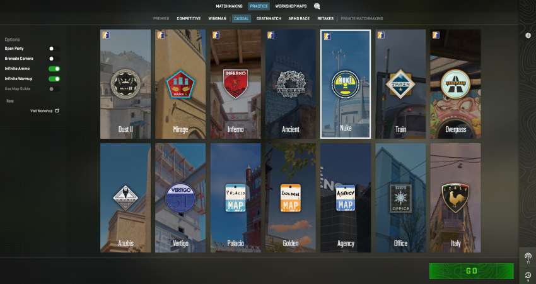Screen dimensions: 536x284
Task: Turn on Grenade Camera switch
Action: click(x=54, y=58)
